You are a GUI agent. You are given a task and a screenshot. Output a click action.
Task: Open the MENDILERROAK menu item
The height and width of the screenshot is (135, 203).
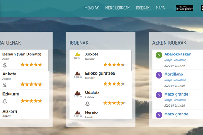(118, 8)
